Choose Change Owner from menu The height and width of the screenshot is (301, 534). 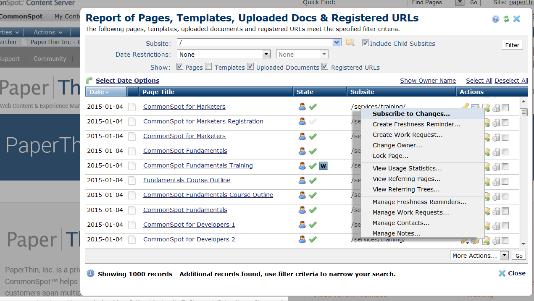[422, 145]
